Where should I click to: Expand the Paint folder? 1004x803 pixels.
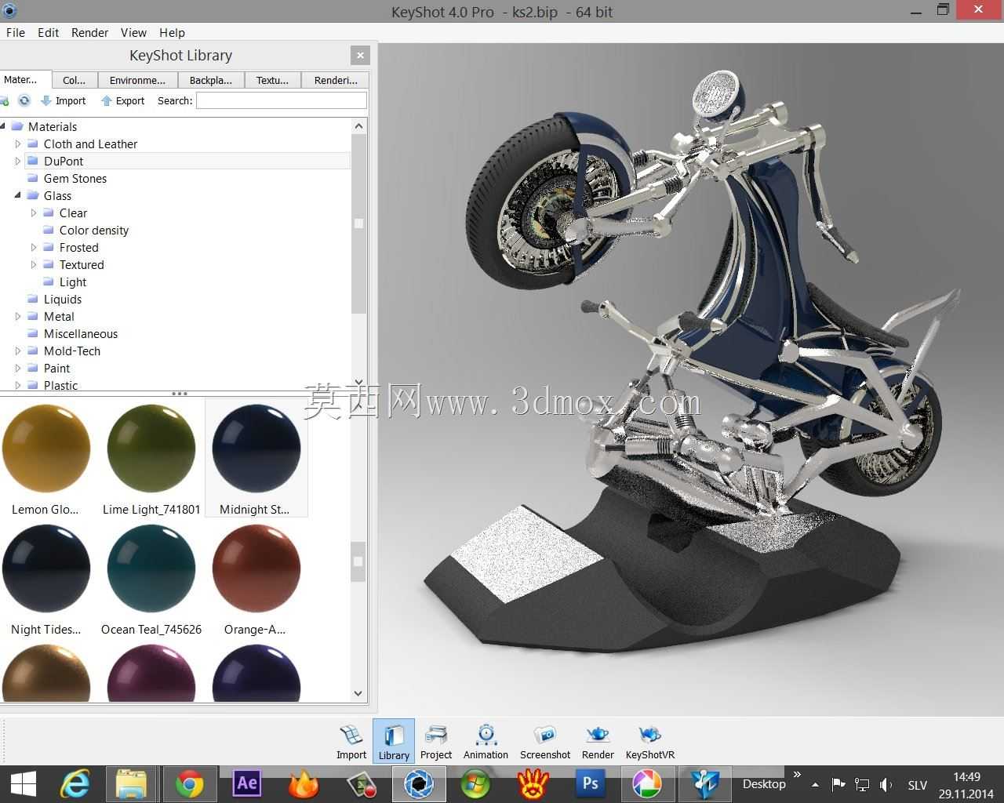click(17, 368)
